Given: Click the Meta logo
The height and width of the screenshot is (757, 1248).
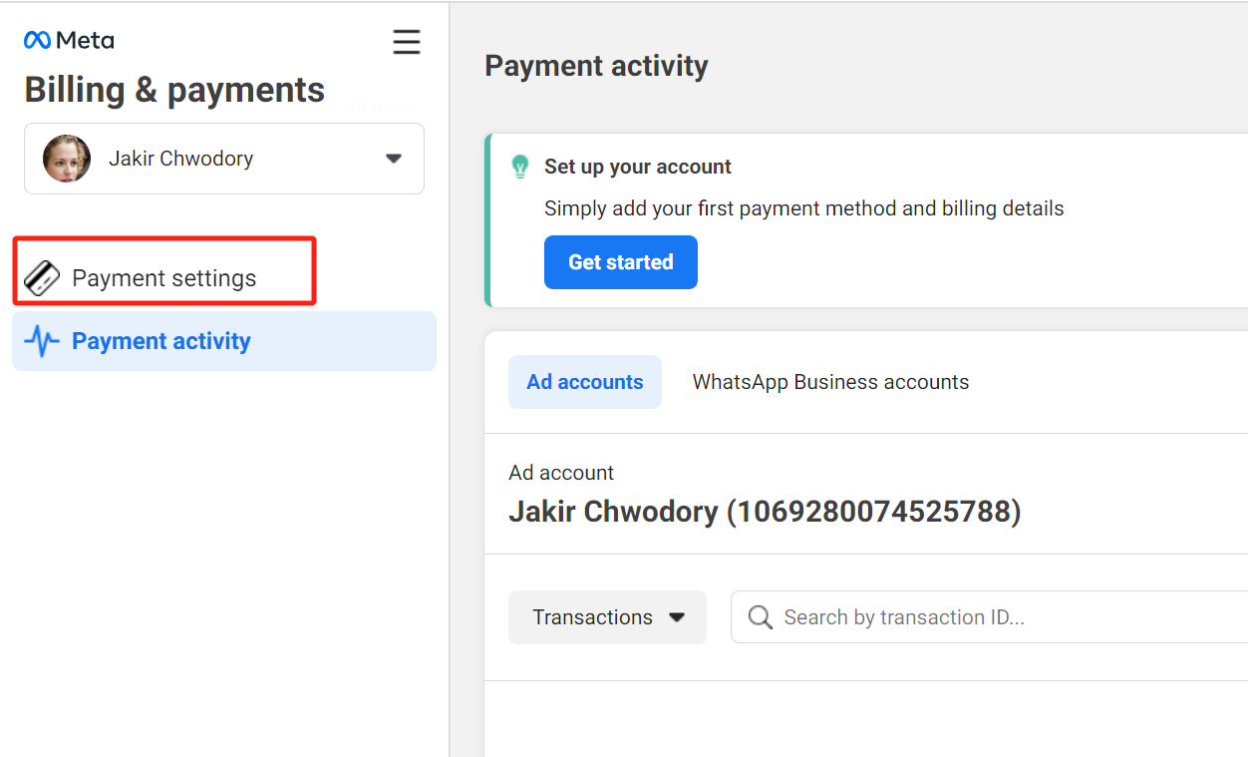Looking at the screenshot, I should pyautogui.click(x=68, y=41).
